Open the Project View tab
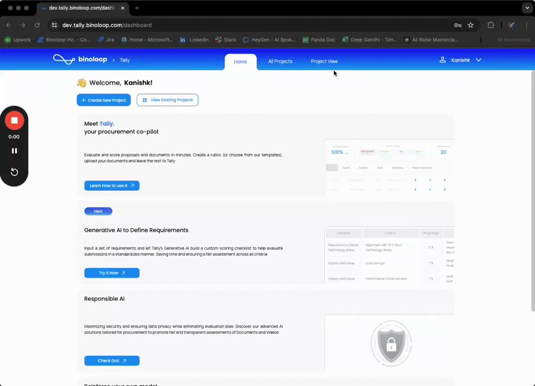Screen dimensions: 535x386 (324, 62)
